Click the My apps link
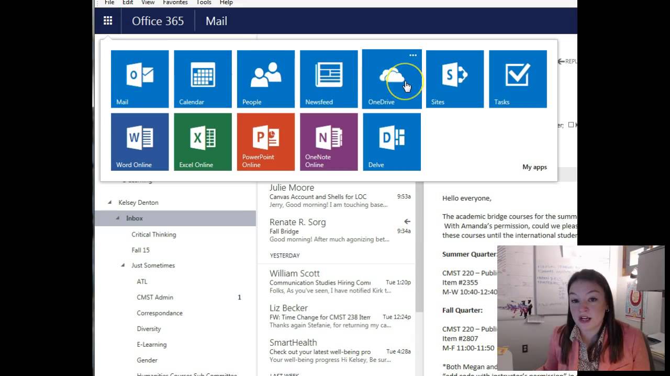The height and width of the screenshot is (376, 670). click(534, 167)
